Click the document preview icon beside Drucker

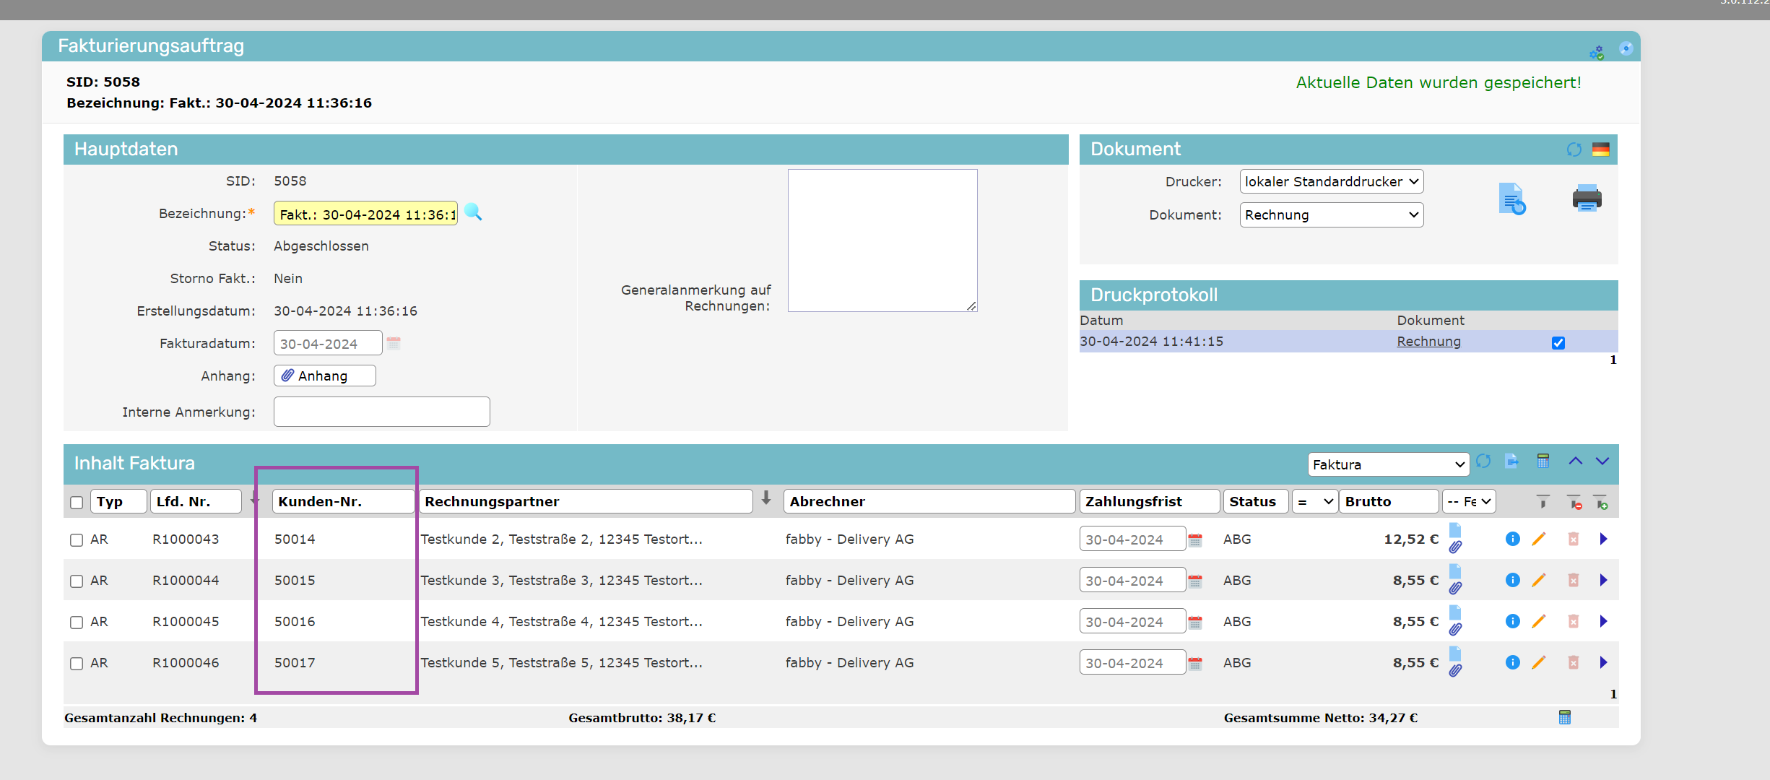pos(1511,199)
